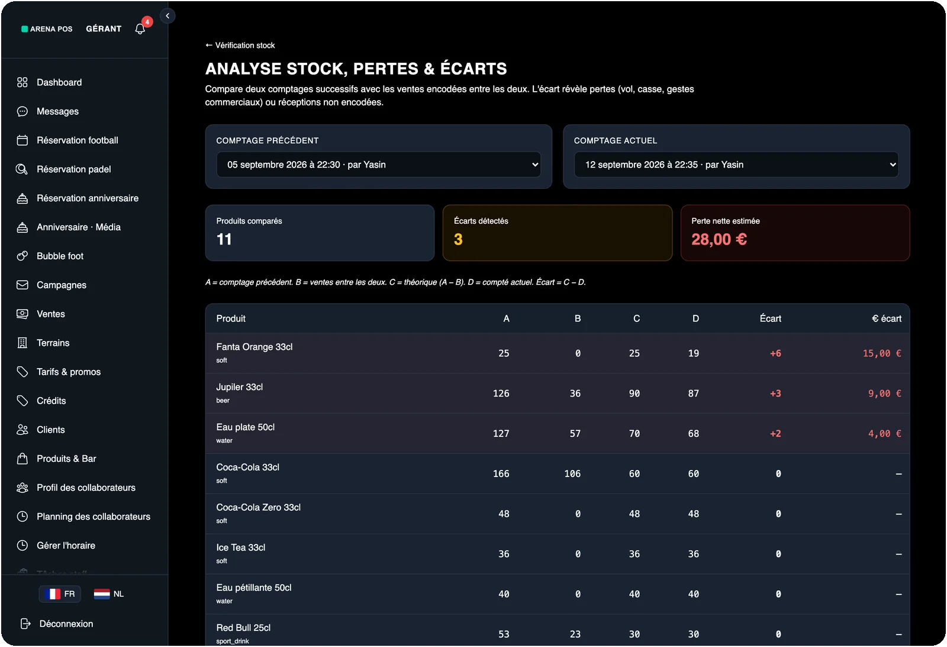Screen dimensions: 947x647
Task: Click the GÉRANT role label
Action: pos(104,28)
